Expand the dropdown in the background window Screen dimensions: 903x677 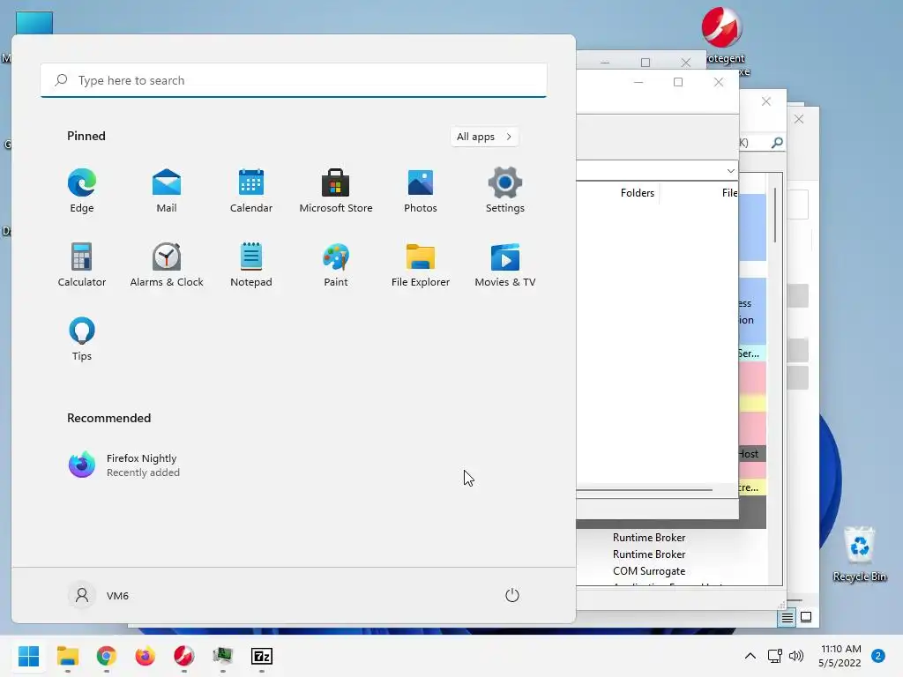730,170
